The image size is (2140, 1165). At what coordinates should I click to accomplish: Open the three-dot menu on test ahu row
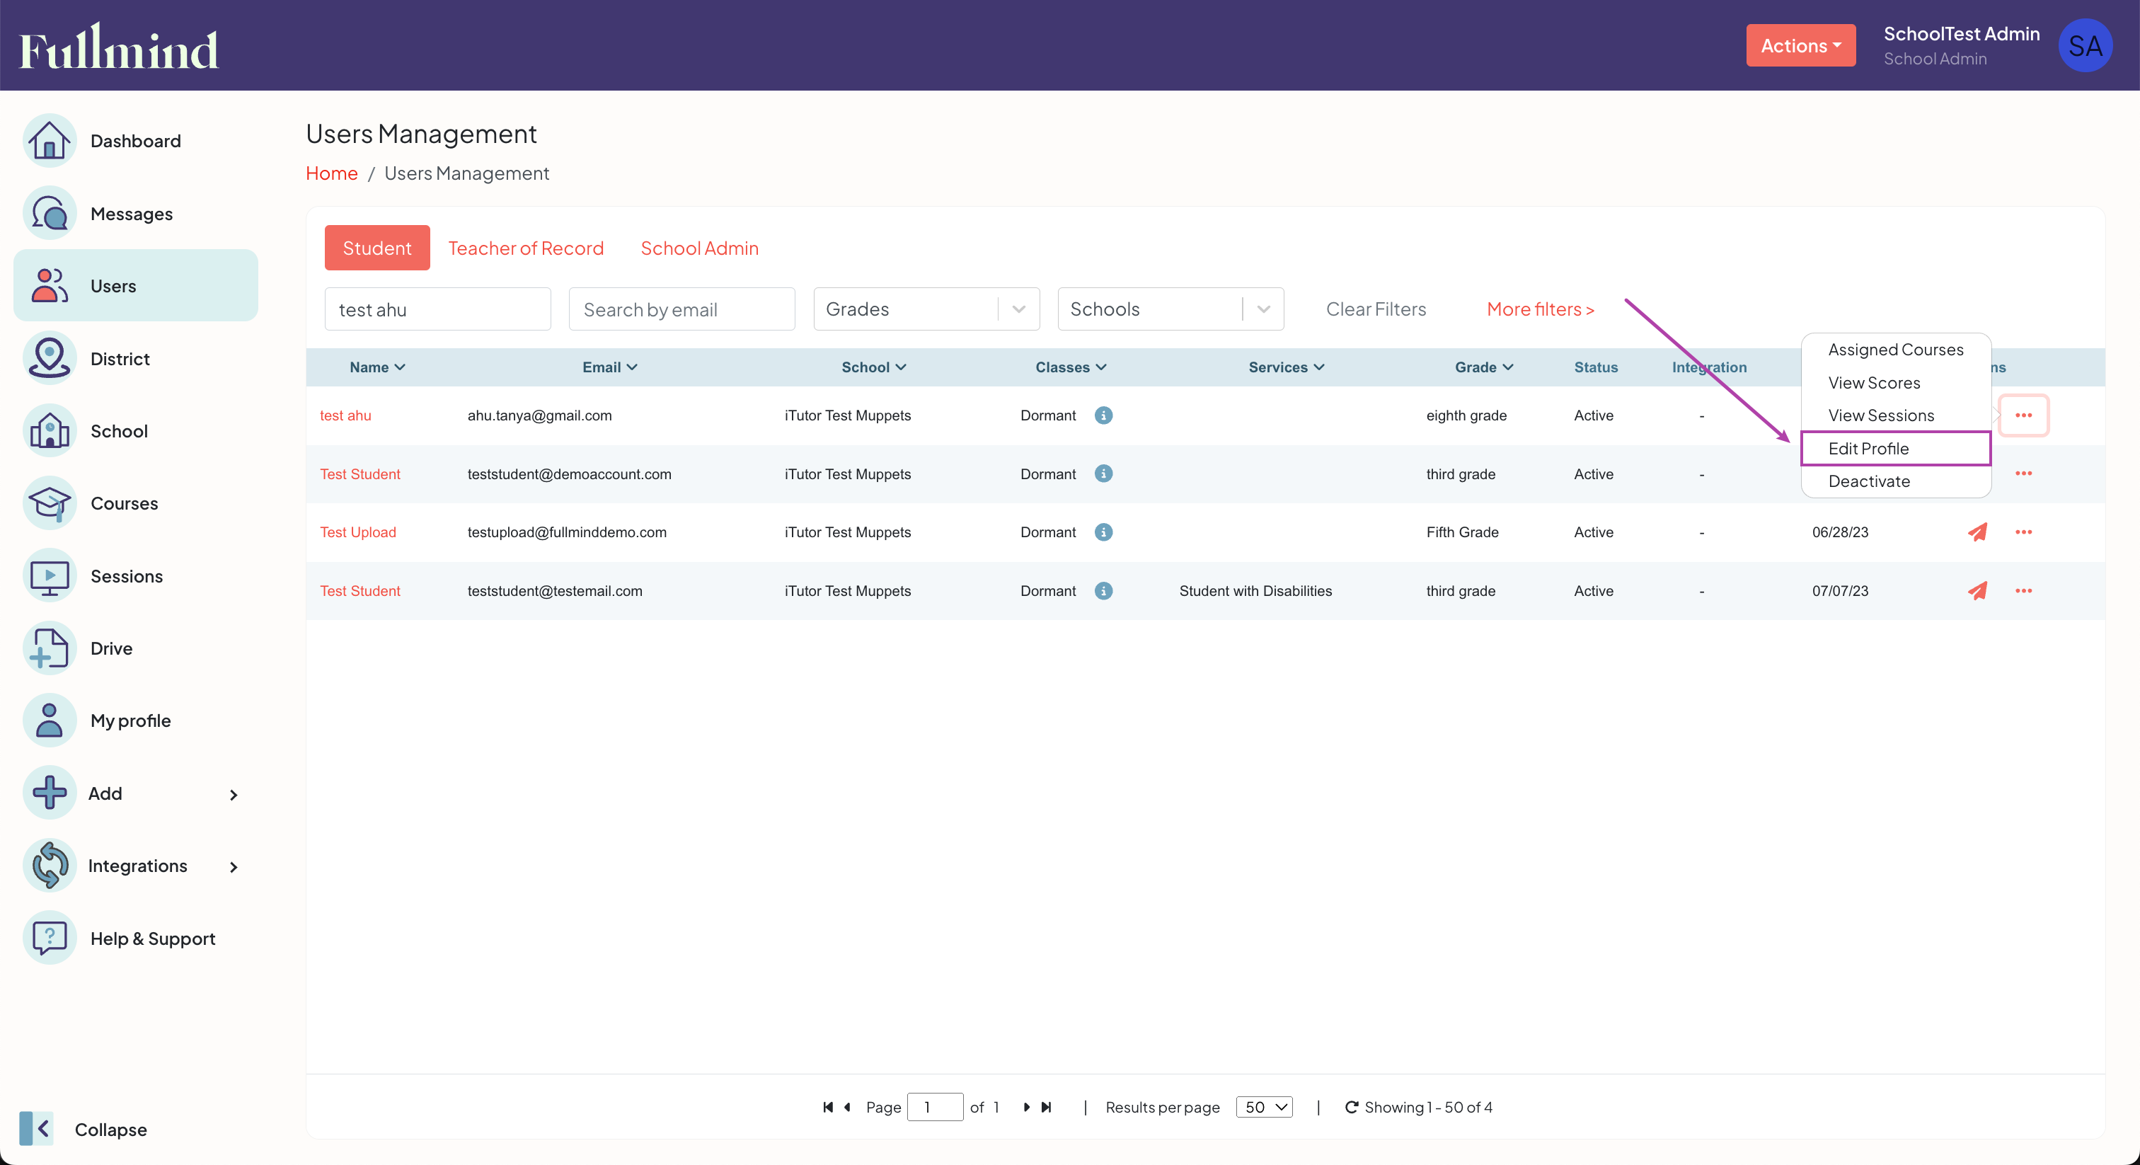coord(2025,415)
